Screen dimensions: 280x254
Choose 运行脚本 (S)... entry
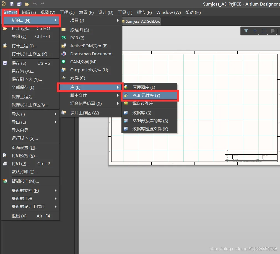tap(30, 138)
